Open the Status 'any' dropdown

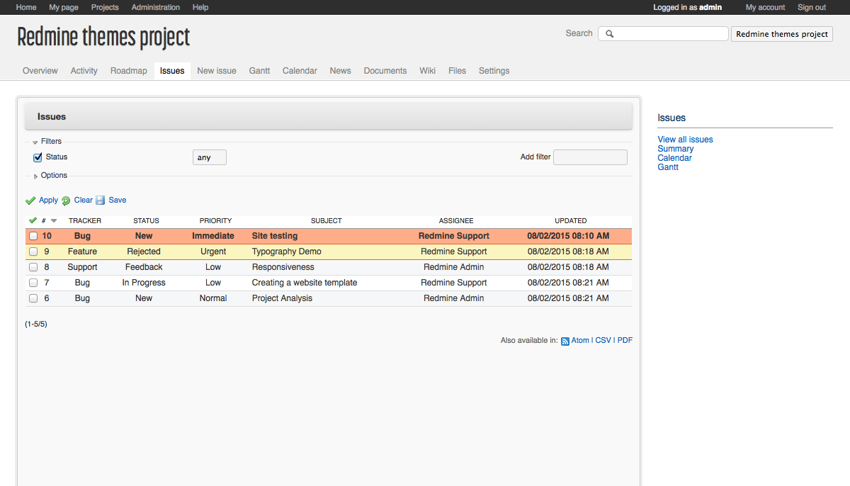tap(209, 157)
